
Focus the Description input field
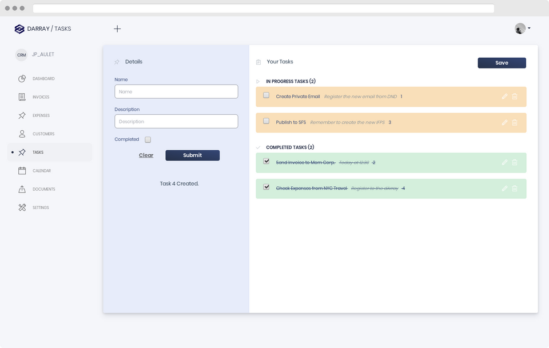(x=176, y=121)
